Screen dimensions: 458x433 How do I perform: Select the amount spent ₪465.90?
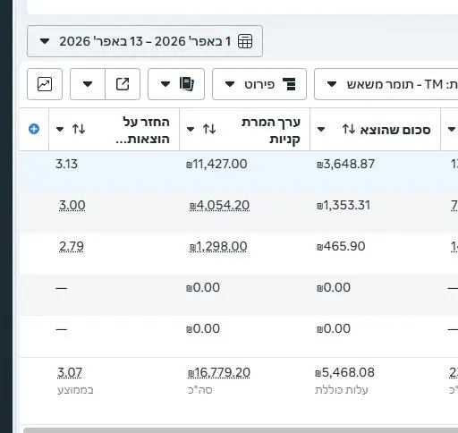(341, 246)
